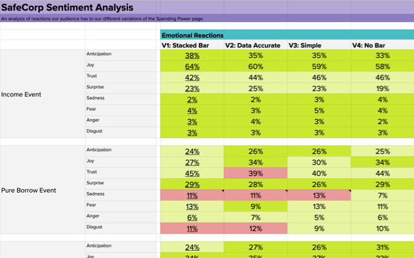This screenshot has width=414, height=258.
Task: Click the Income Event row group label
Action: (x=21, y=94)
